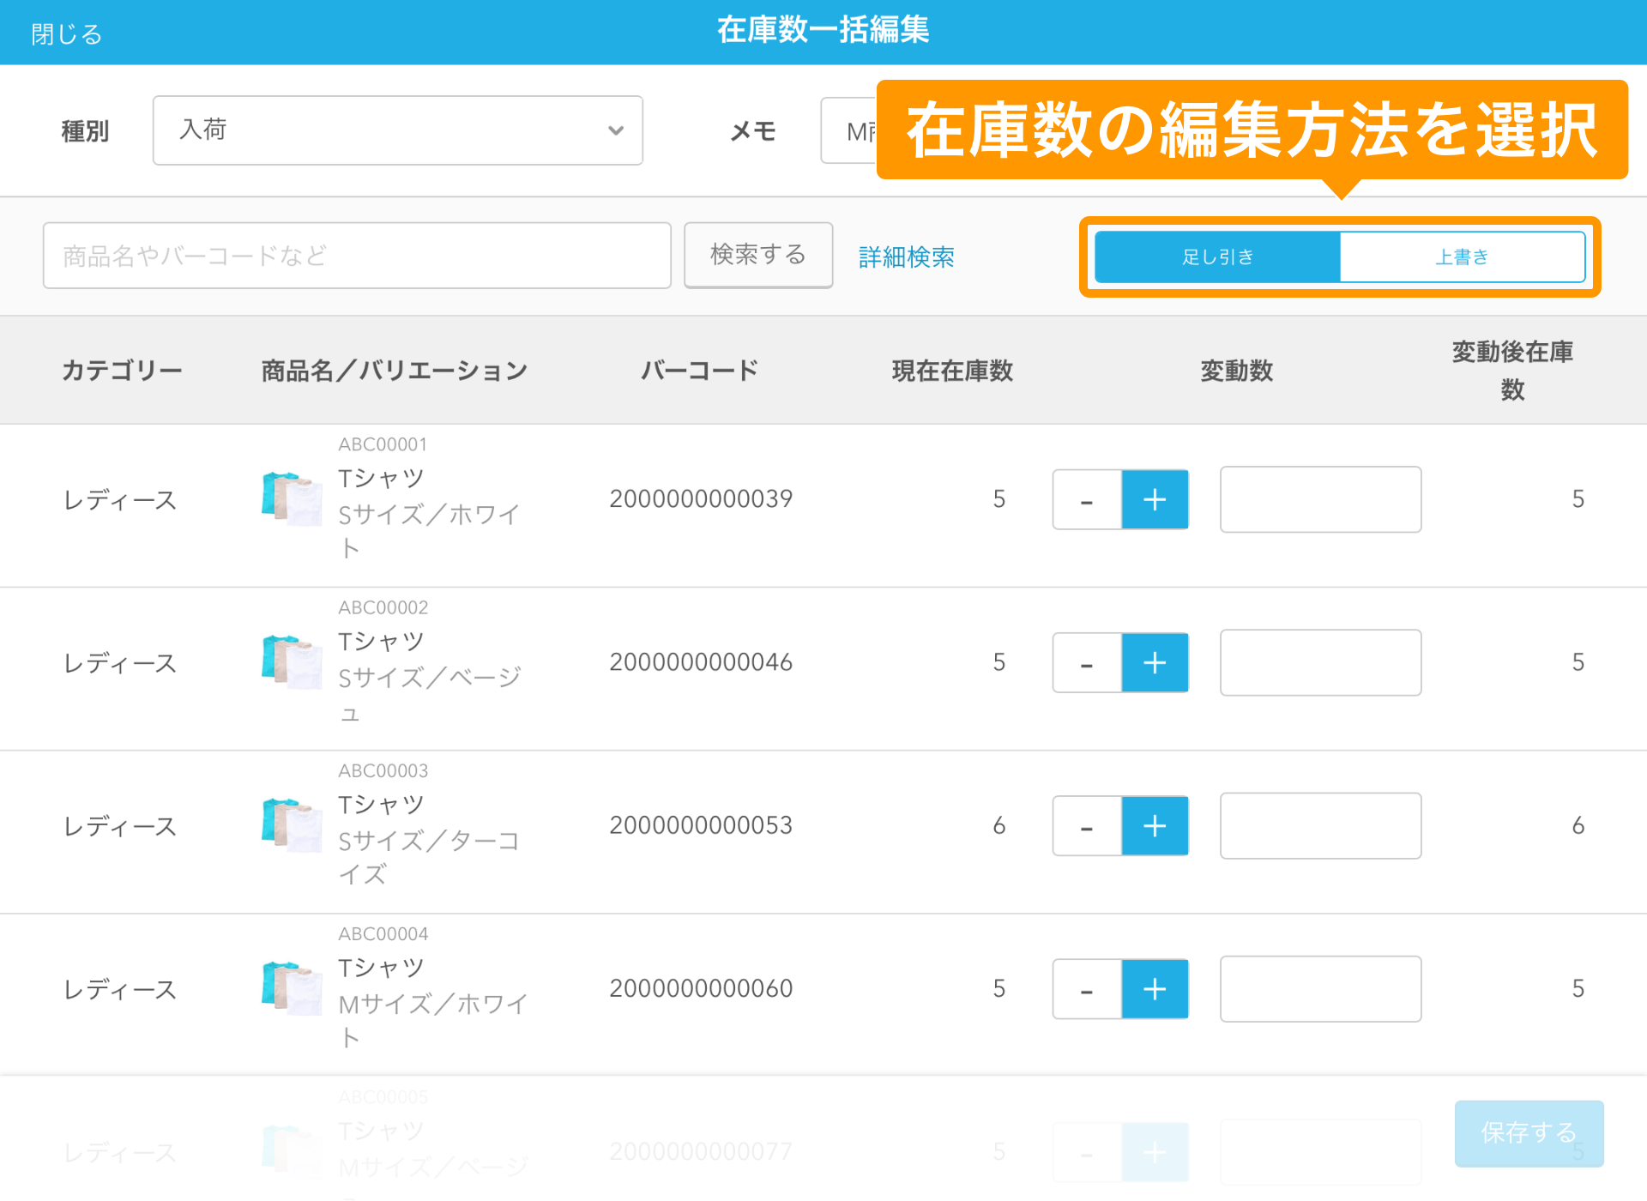
Task: Decrease stock for barcode 2000000000046
Action: (x=1087, y=662)
